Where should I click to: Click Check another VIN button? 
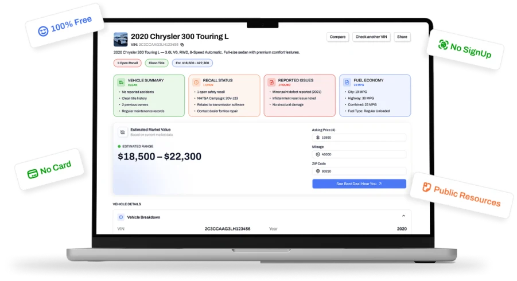pyautogui.click(x=371, y=37)
